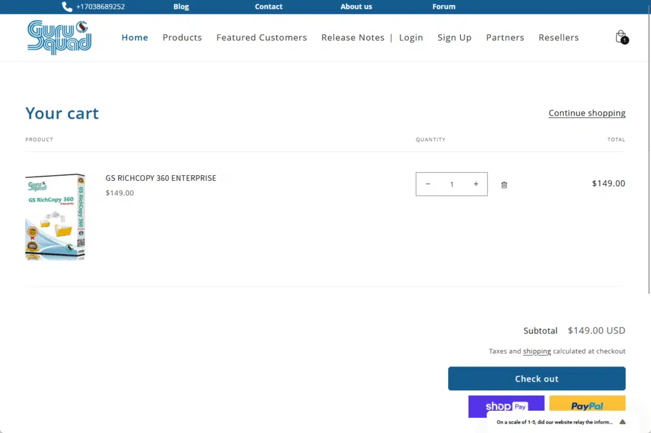
Task: Click the Login link
Action: tap(411, 37)
